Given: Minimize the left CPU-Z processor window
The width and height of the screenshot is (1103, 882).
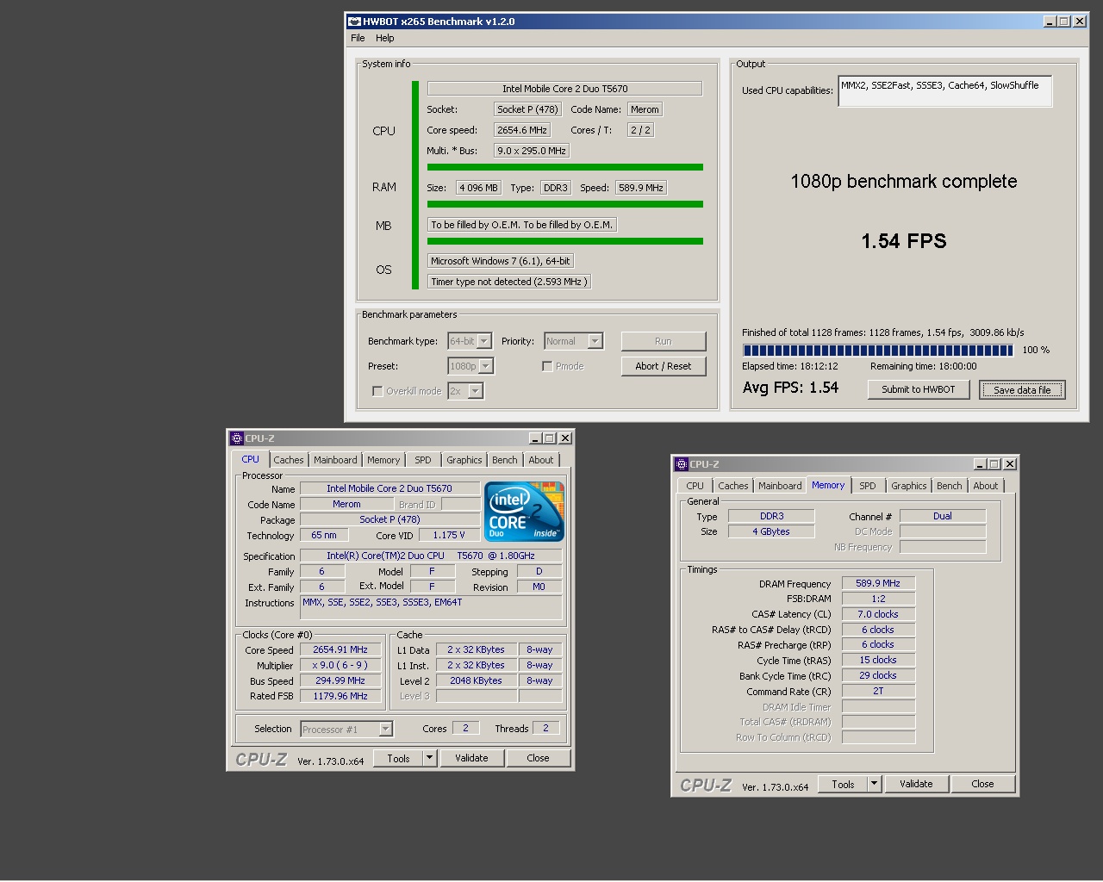Looking at the screenshot, I should (x=535, y=438).
